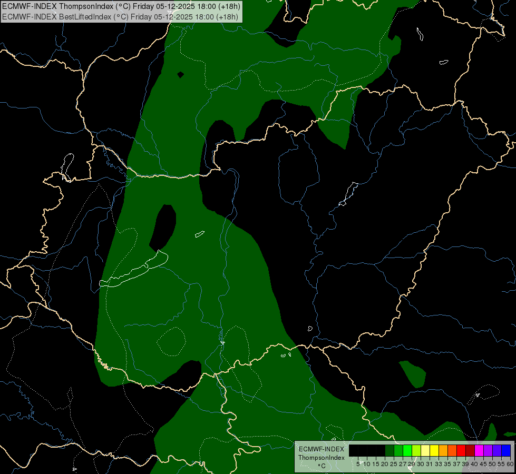Click the ThompsonIndex title line at top
The width and height of the screenshot is (516, 474).
(x=121, y=6)
